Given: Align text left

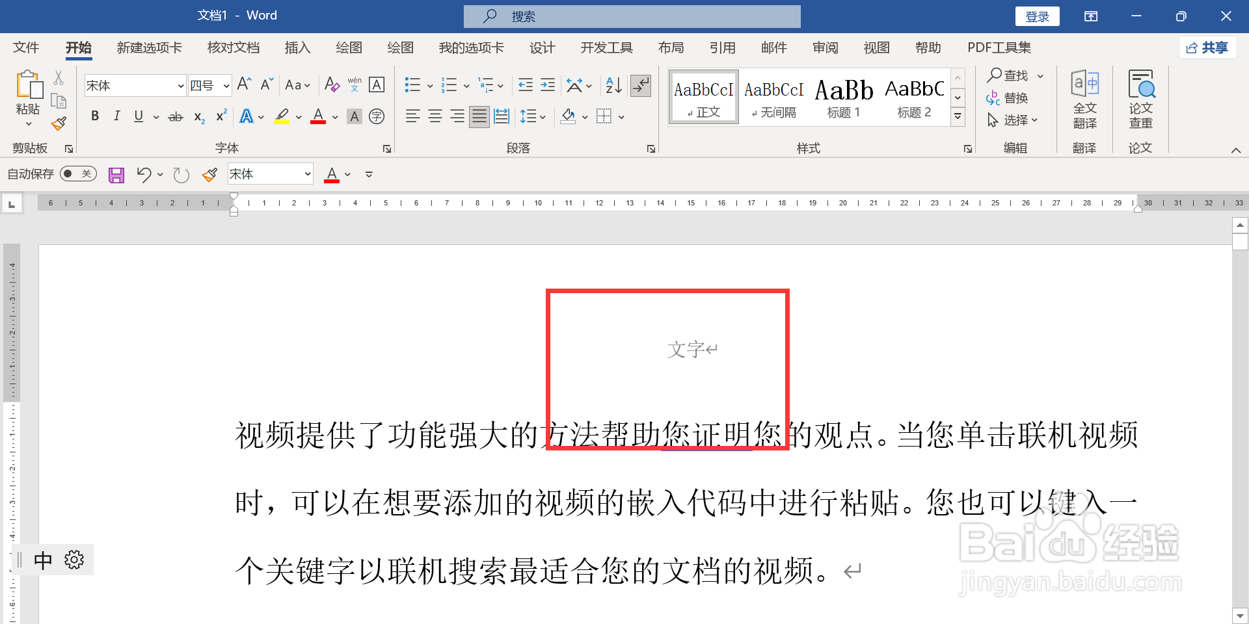Looking at the screenshot, I should click(412, 116).
